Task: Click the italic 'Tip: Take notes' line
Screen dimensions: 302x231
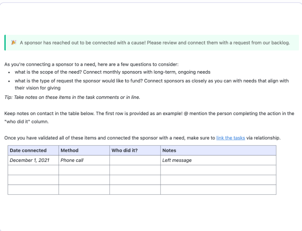Action: (72, 97)
